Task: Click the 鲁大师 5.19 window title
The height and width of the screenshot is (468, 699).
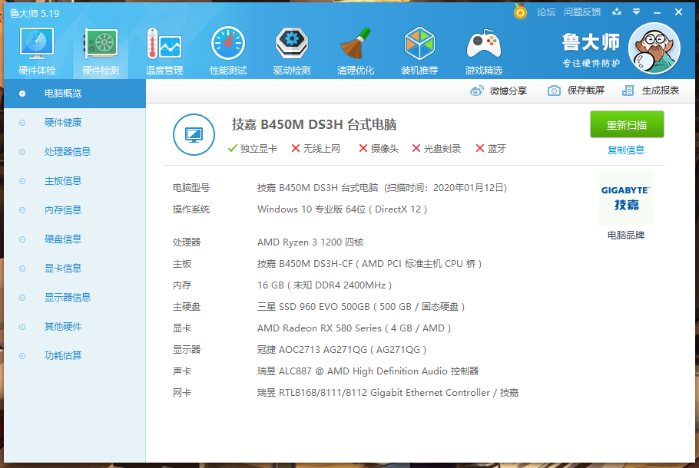Action: coord(35,13)
